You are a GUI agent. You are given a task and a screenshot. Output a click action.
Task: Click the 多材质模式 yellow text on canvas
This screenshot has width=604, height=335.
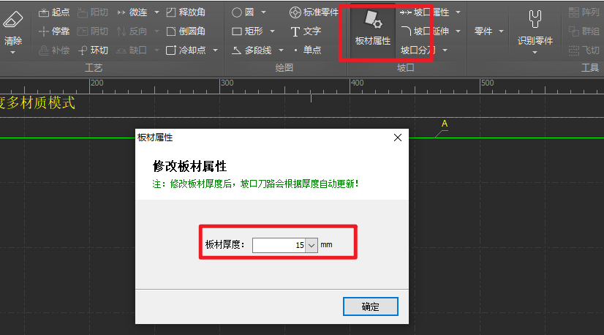point(40,103)
